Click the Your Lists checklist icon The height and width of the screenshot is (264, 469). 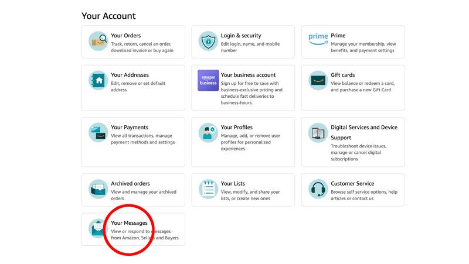tap(208, 189)
